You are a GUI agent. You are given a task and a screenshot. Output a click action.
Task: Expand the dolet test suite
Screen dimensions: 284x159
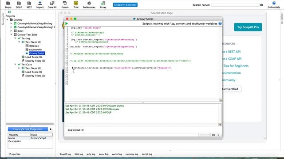coord(11,31)
